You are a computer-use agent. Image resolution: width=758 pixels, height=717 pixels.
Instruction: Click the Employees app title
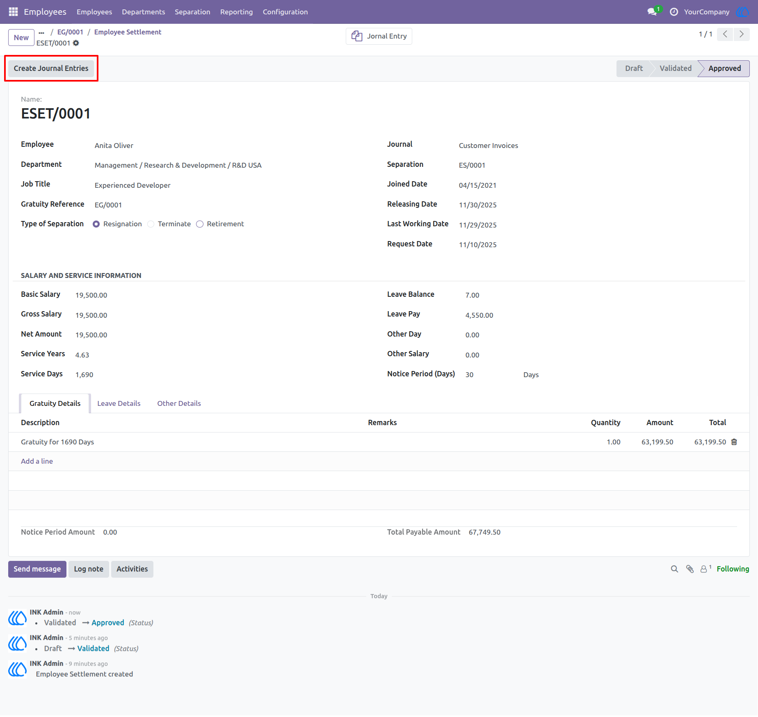45,12
